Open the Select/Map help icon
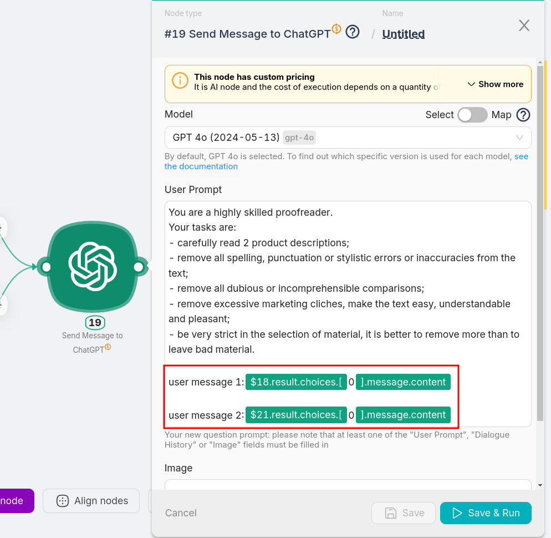Screen dimensions: 551x538 point(523,115)
